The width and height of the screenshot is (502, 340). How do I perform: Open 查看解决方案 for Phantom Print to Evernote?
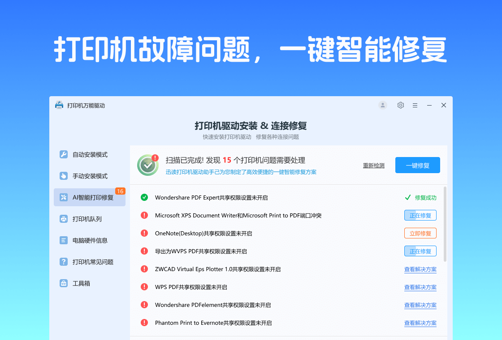coord(420,323)
